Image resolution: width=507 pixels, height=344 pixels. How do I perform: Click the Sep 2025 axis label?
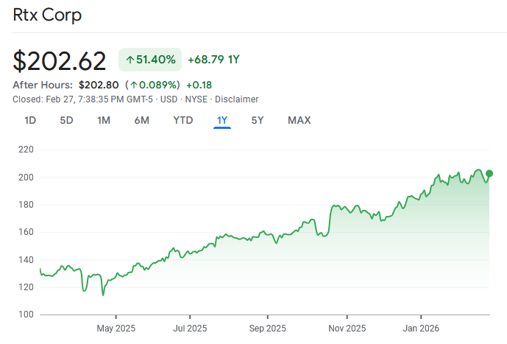click(267, 329)
